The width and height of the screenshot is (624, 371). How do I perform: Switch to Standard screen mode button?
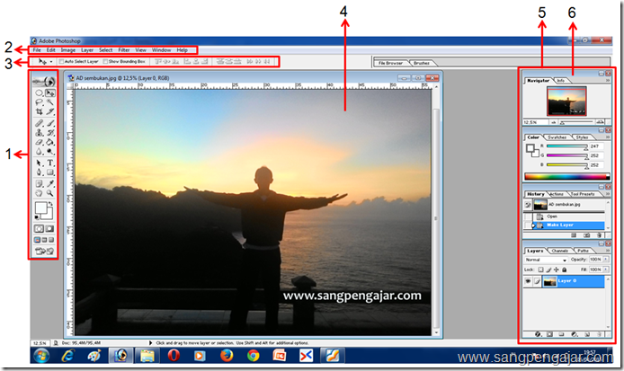pos(38,240)
